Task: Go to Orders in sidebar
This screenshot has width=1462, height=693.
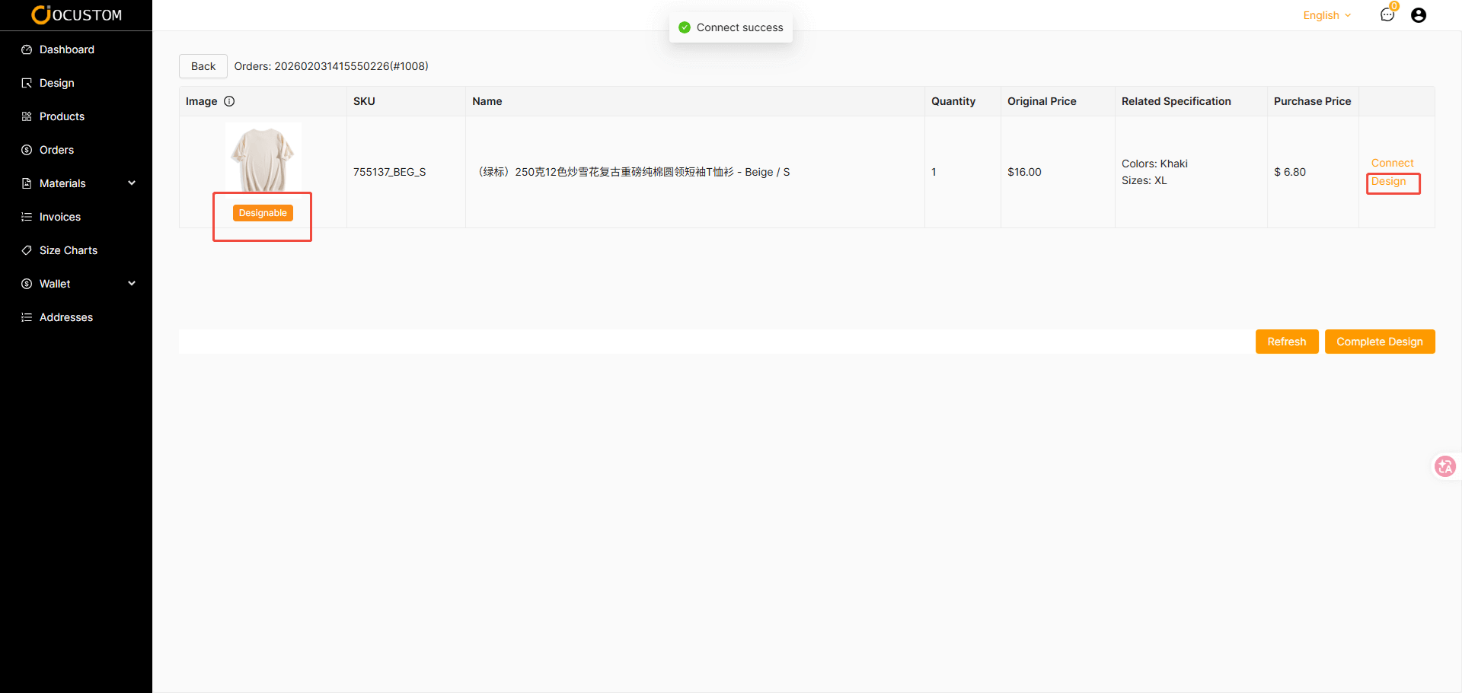Action: pos(56,150)
